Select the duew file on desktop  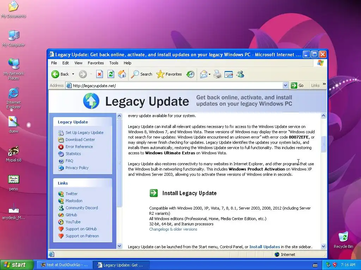point(13,125)
